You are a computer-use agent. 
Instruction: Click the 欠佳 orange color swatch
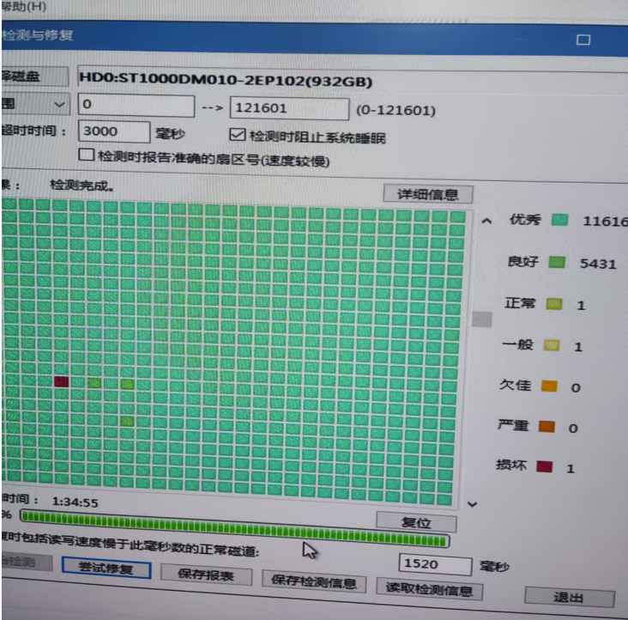point(549,386)
